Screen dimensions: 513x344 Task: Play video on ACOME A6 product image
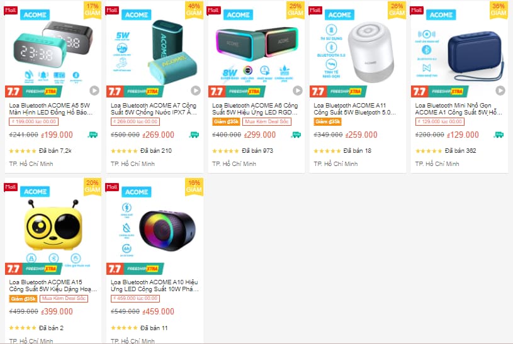point(297,91)
